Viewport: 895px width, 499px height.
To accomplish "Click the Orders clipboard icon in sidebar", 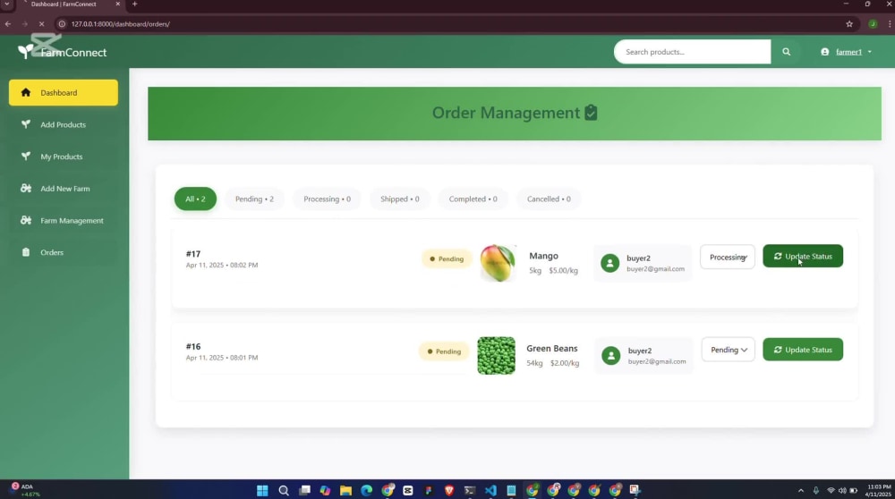I will tap(26, 252).
